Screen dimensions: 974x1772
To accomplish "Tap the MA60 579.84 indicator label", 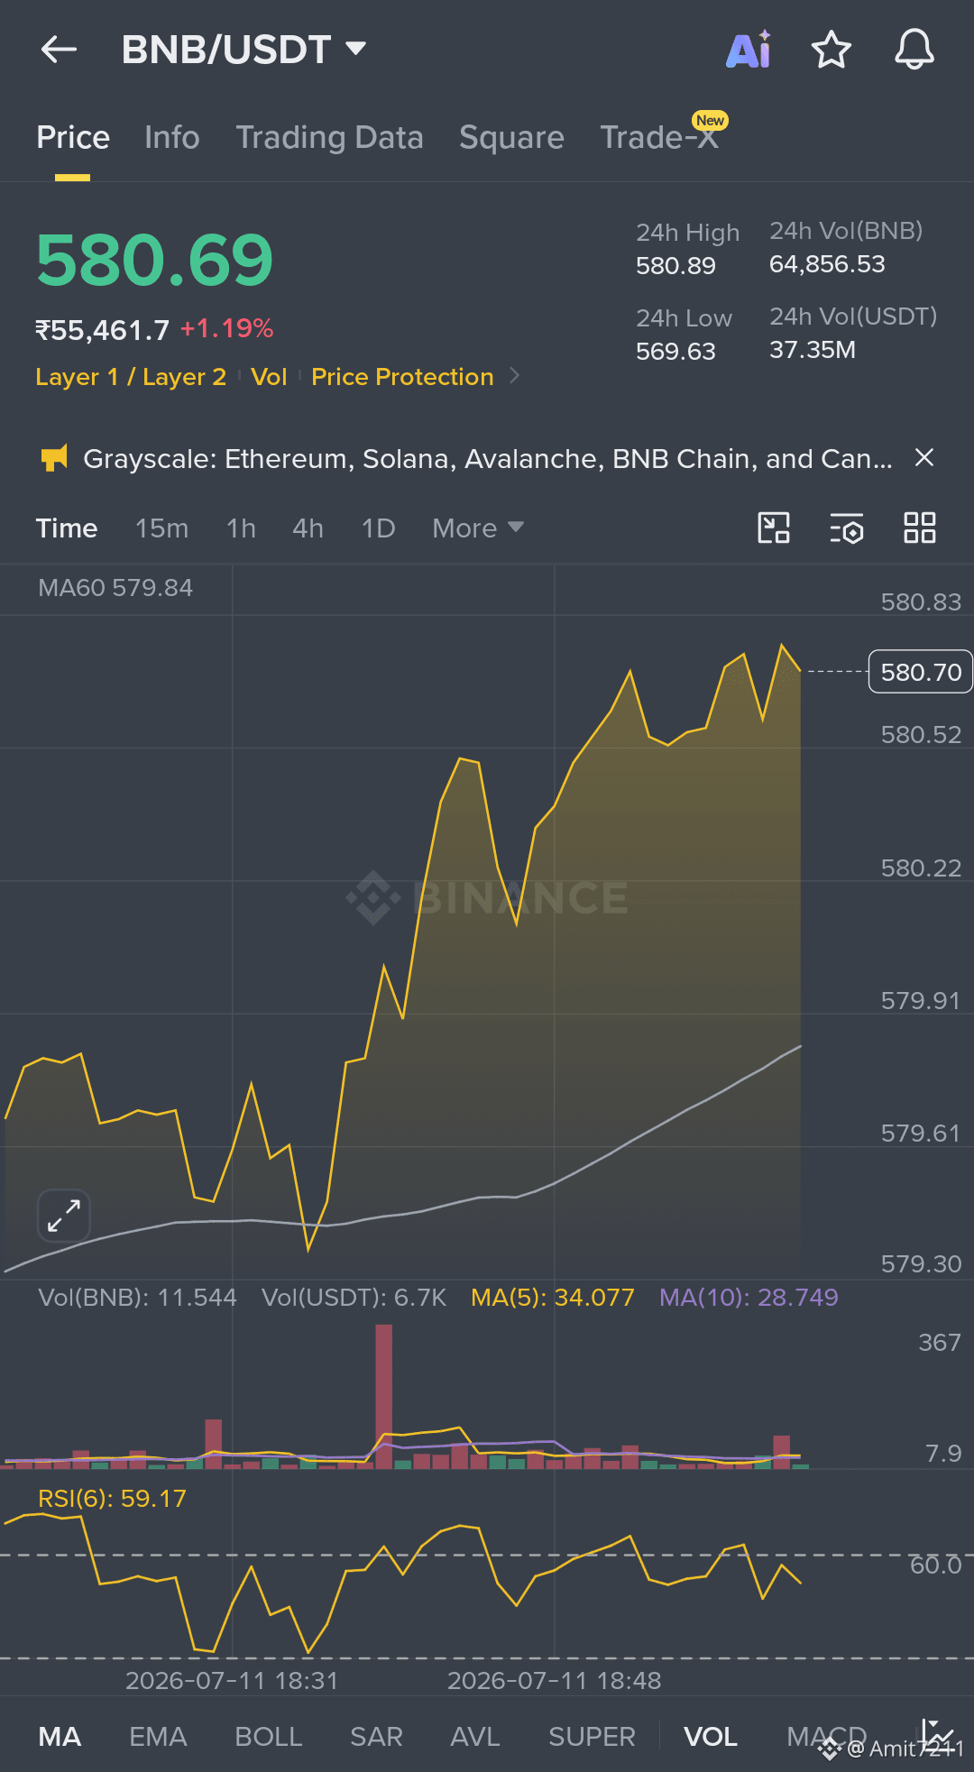I will (115, 588).
